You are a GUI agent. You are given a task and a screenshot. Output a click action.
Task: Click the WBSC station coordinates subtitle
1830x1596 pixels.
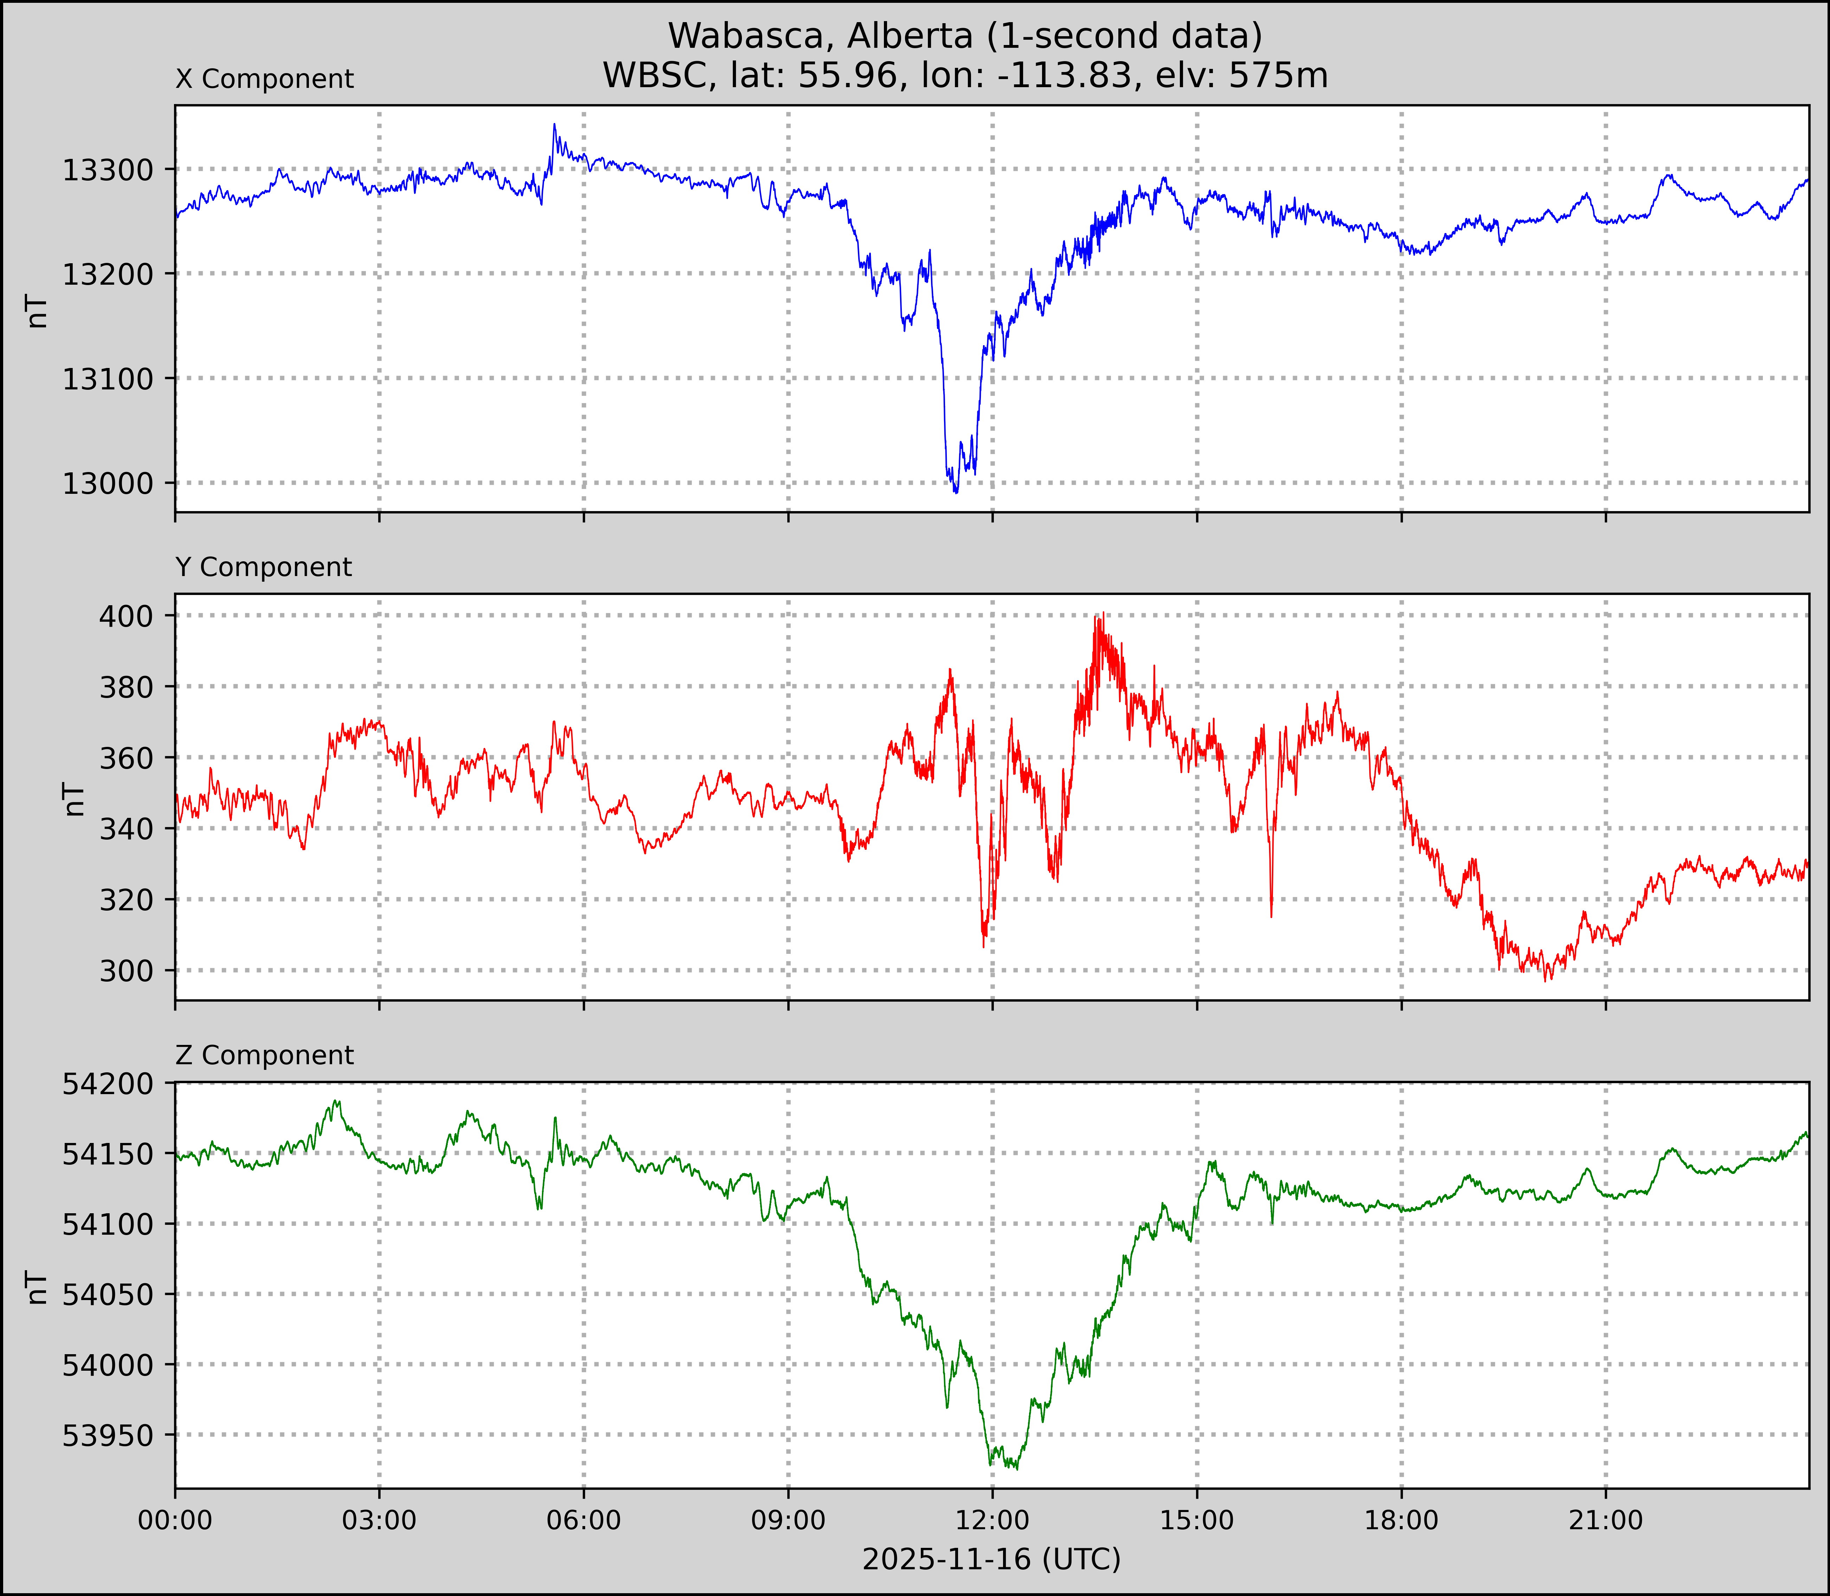click(x=965, y=76)
